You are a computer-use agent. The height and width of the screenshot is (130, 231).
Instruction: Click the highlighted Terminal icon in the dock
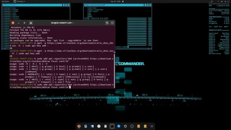pos(112,126)
